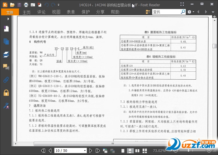Go to the next page
Screen dimensions: 218x155
pos(90,150)
